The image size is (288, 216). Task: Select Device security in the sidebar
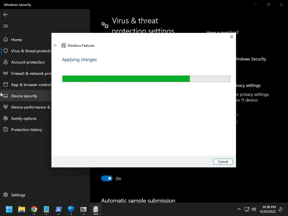pos(26,96)
